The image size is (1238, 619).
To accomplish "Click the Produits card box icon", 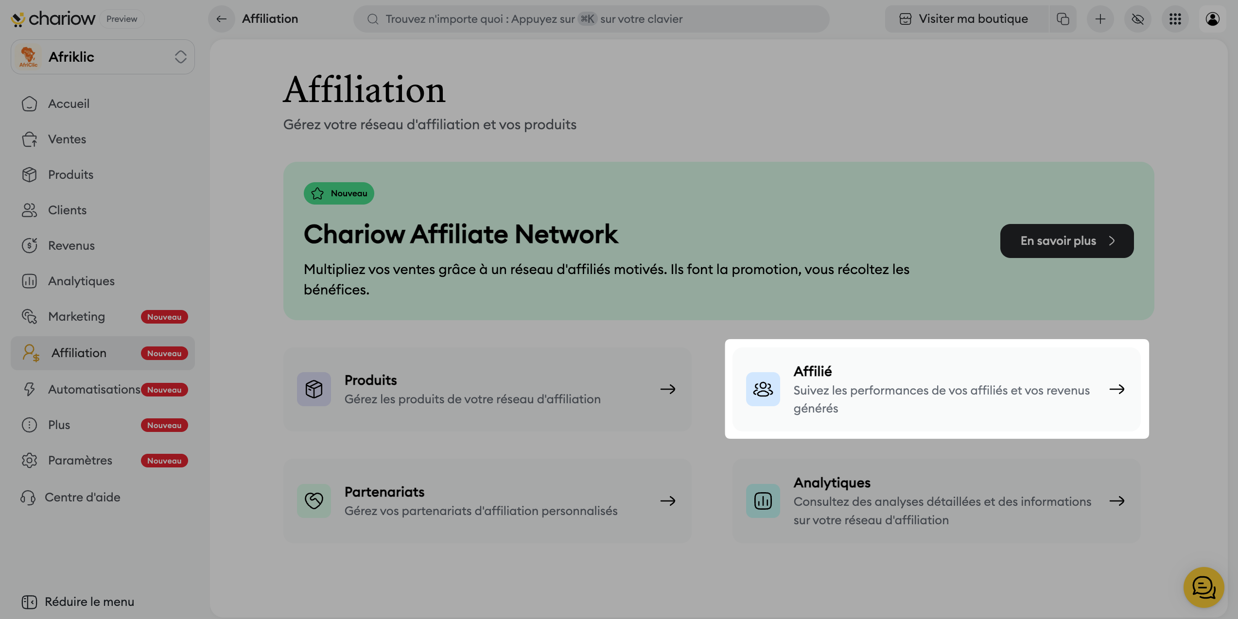I will (314, 389).
